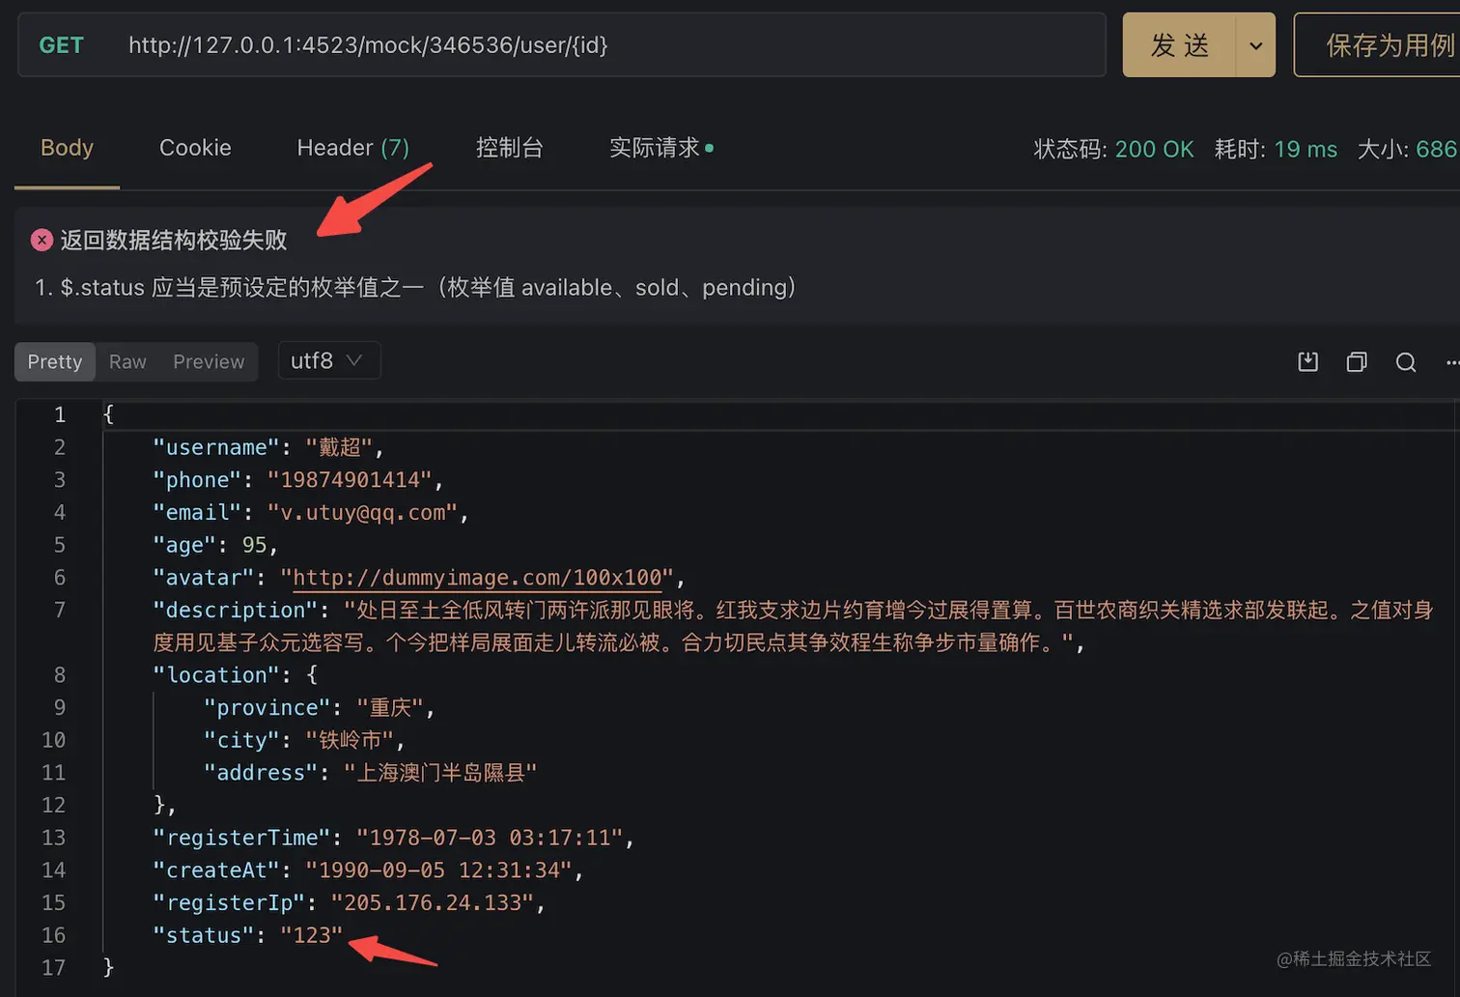Select the Raw view mode
1460x997 pixels.
126,361
